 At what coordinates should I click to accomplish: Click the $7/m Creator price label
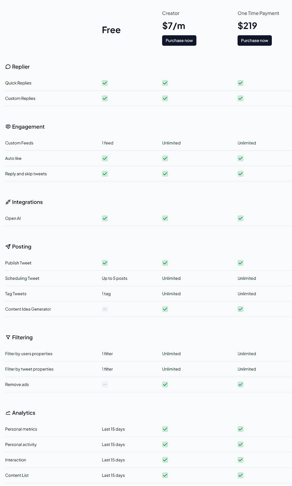(174, 26)
